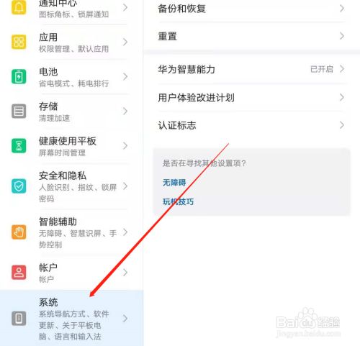Tap the hourglass Digital Balance icon
This screenshot has width=360, height=346.
[19, 145]
